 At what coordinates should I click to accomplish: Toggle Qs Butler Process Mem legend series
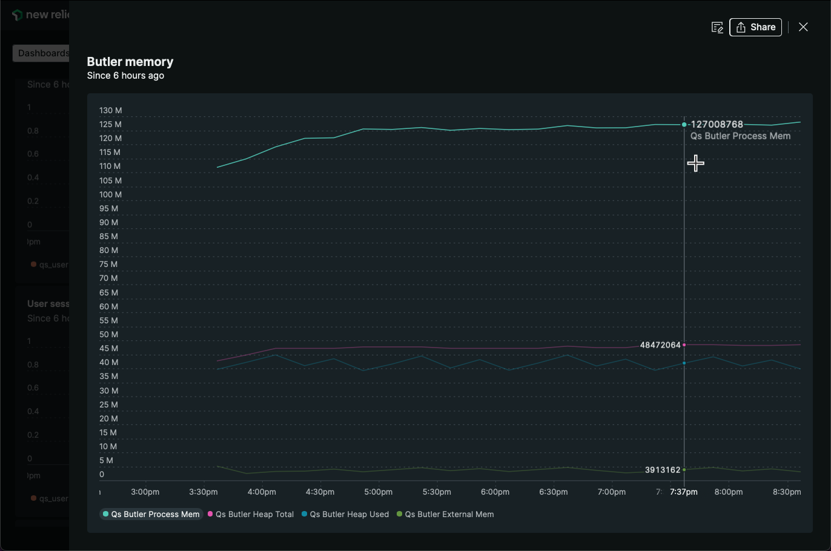coord(151,514)
